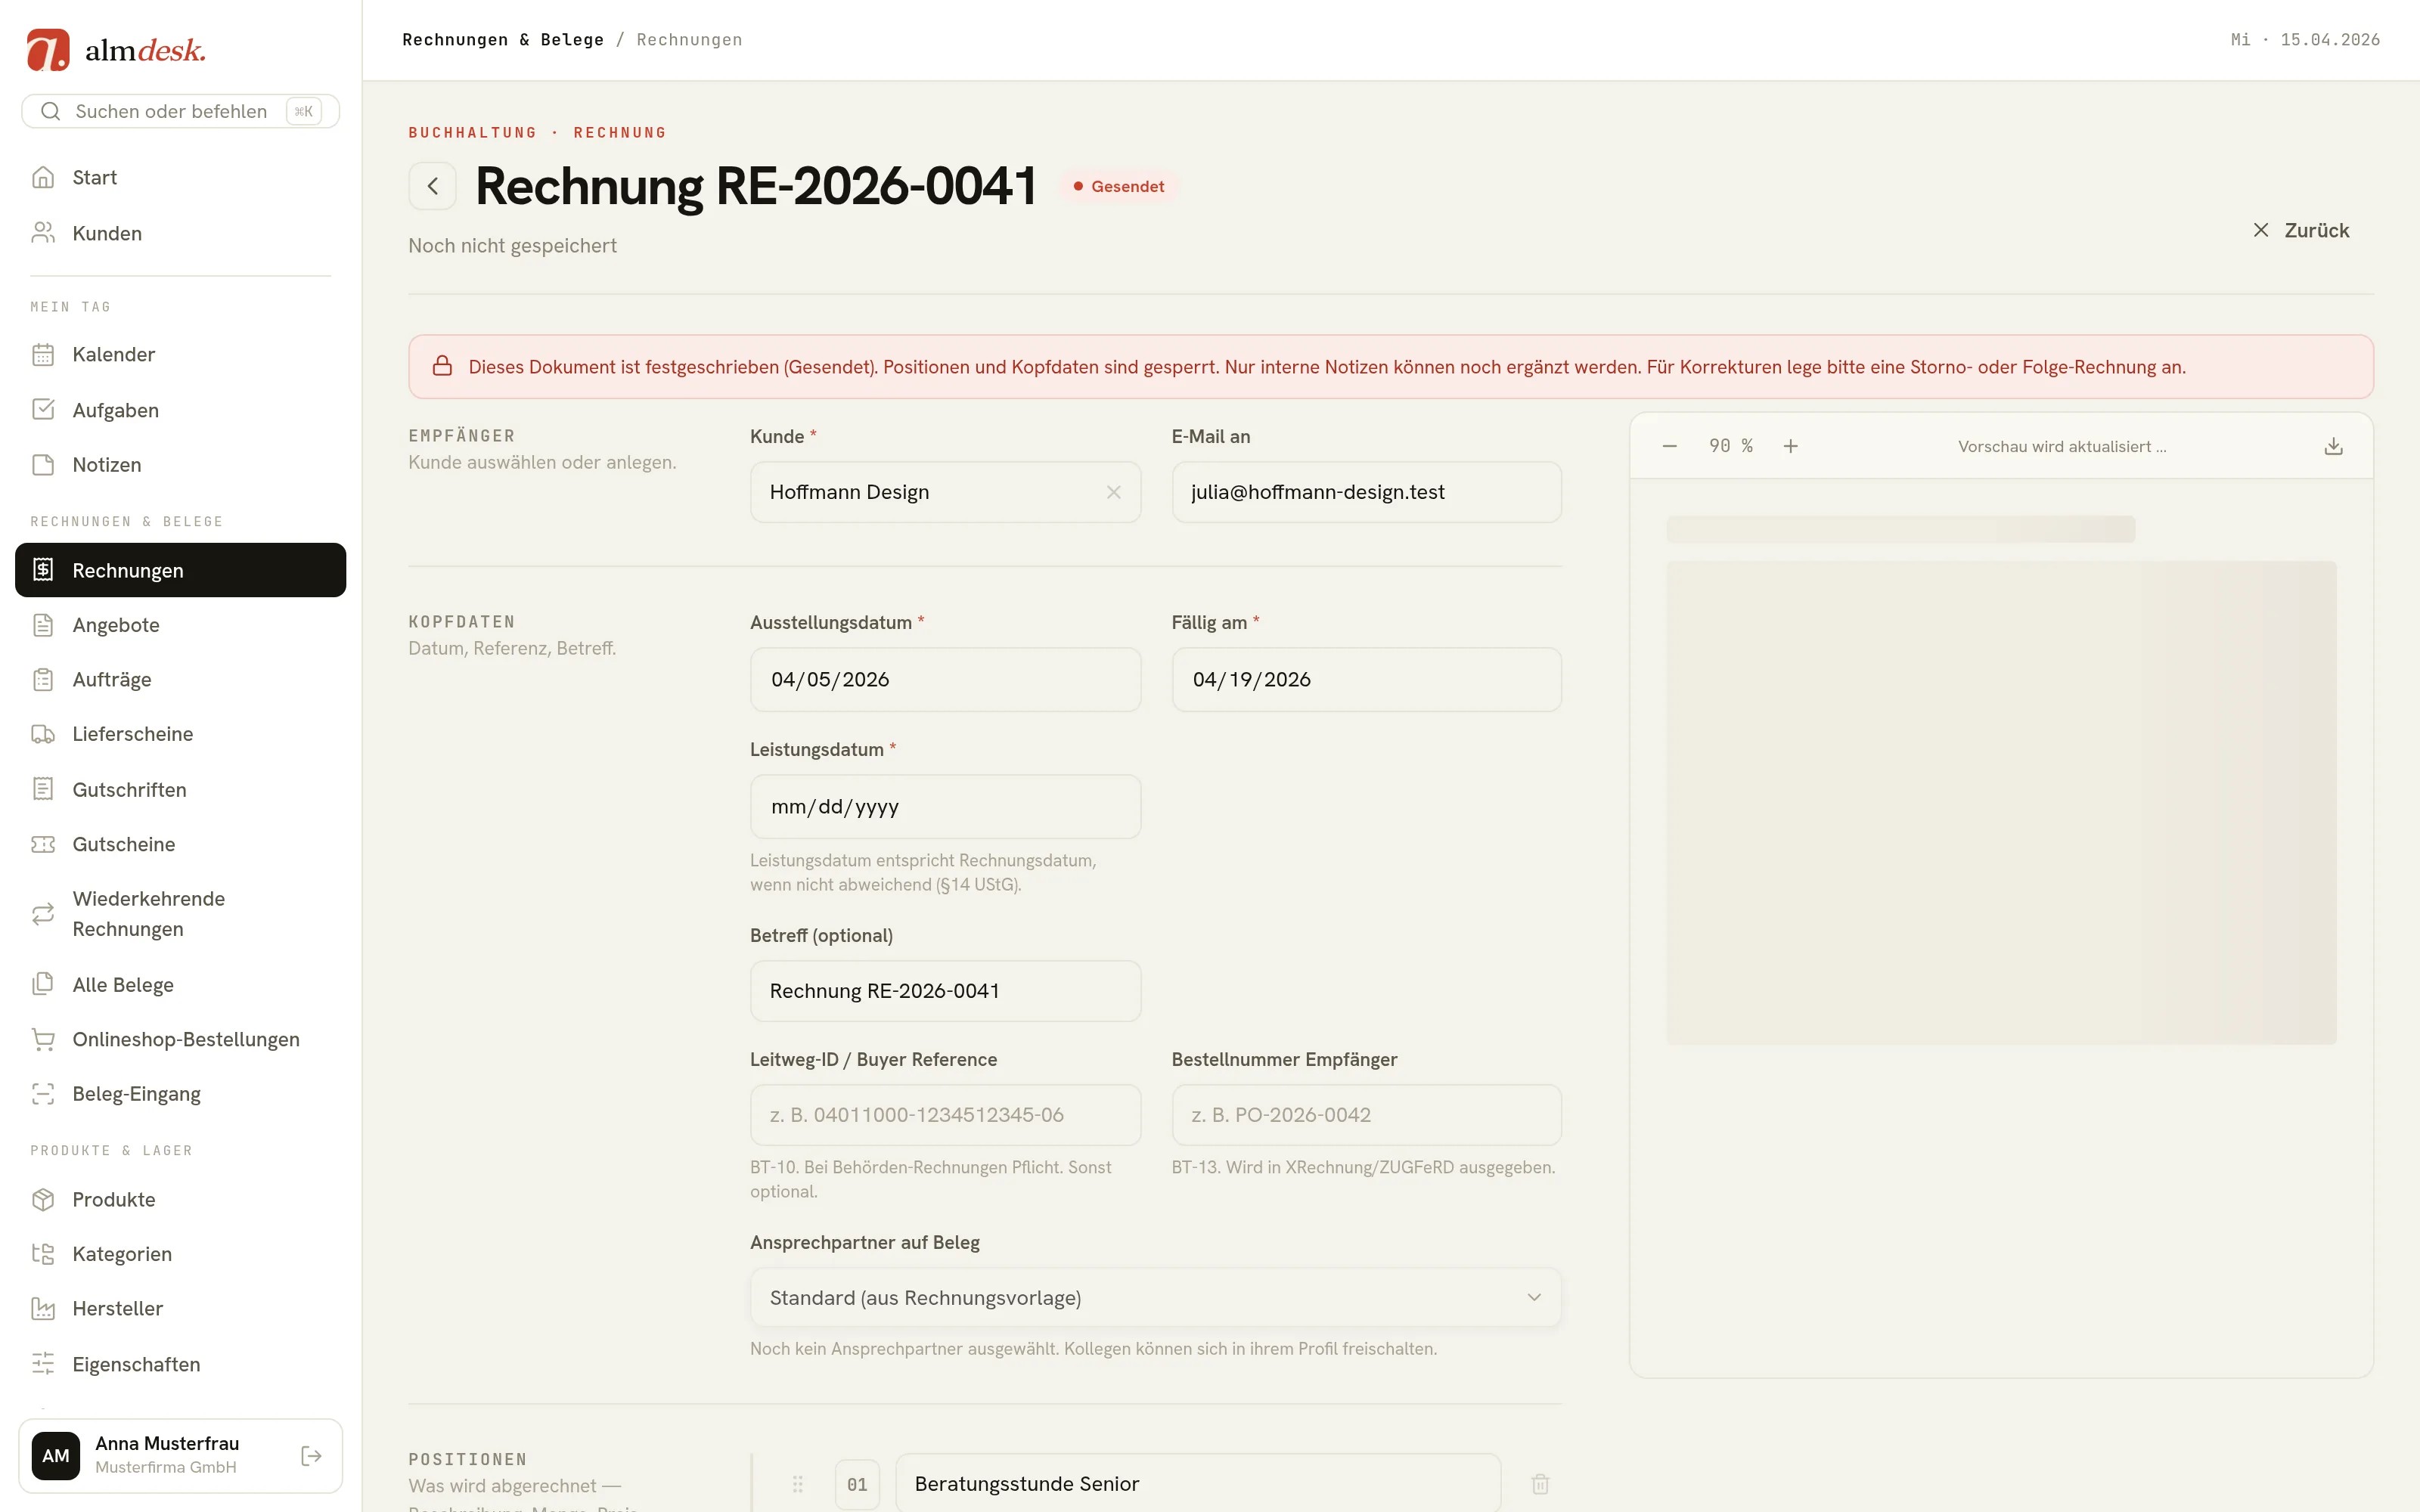The image size is (2420, 1512).
Task: Click the Lieferscheine truck icon
Action: [x=43, y=734]
